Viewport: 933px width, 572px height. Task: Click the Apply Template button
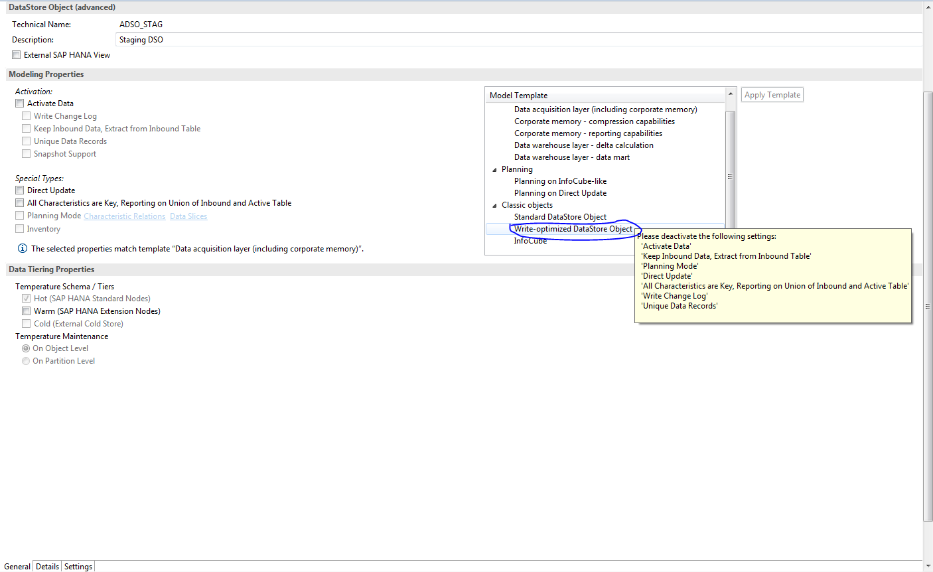772,94
